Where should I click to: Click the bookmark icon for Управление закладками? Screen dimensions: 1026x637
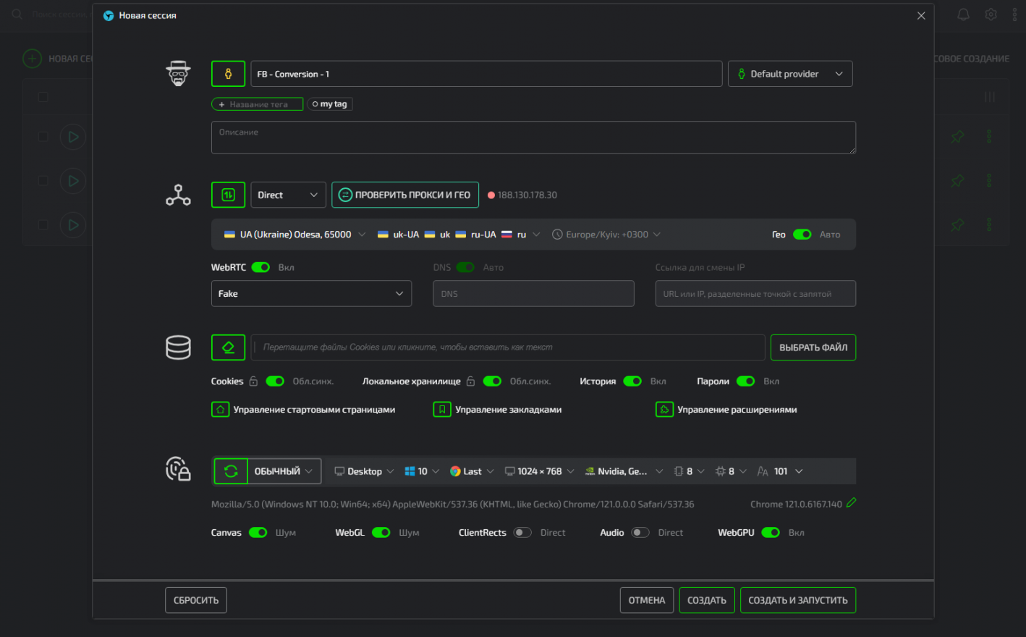(442, 410)
